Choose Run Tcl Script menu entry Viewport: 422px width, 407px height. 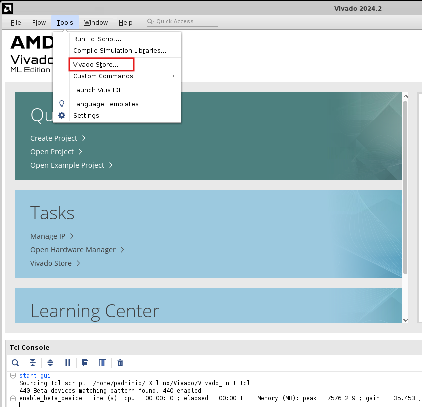click(97, 39)
